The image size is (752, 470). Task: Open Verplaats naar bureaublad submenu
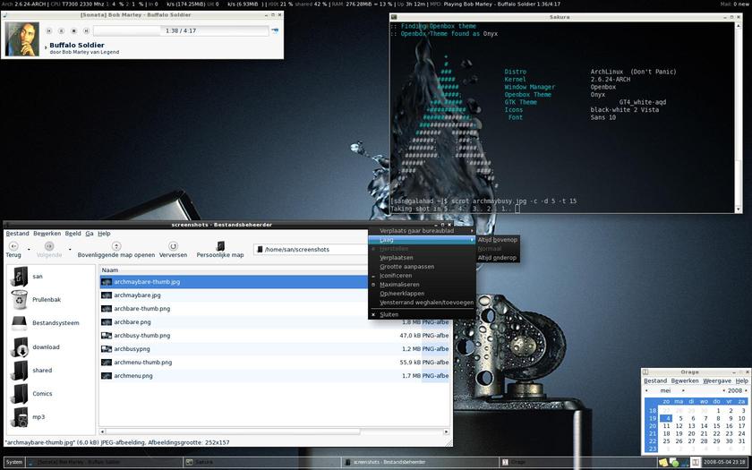coord(422,231)
